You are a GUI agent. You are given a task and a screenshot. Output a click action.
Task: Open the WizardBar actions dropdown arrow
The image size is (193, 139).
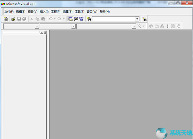pyautogui.click(x=144, y=26)
